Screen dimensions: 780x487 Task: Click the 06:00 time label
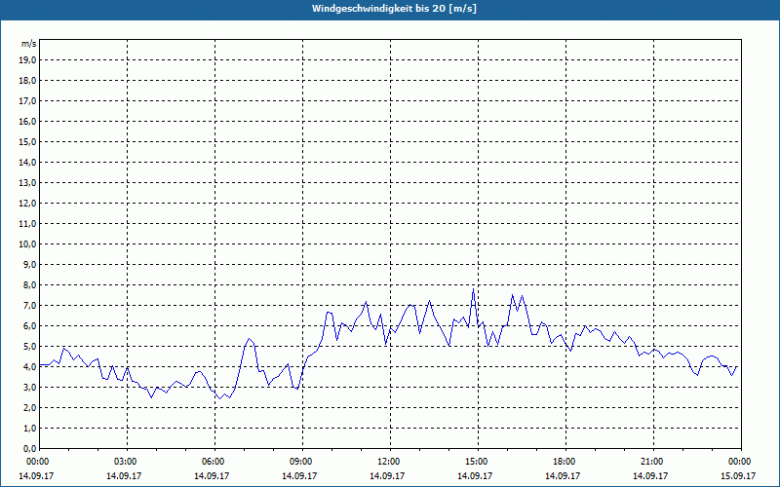coord(214,462)
